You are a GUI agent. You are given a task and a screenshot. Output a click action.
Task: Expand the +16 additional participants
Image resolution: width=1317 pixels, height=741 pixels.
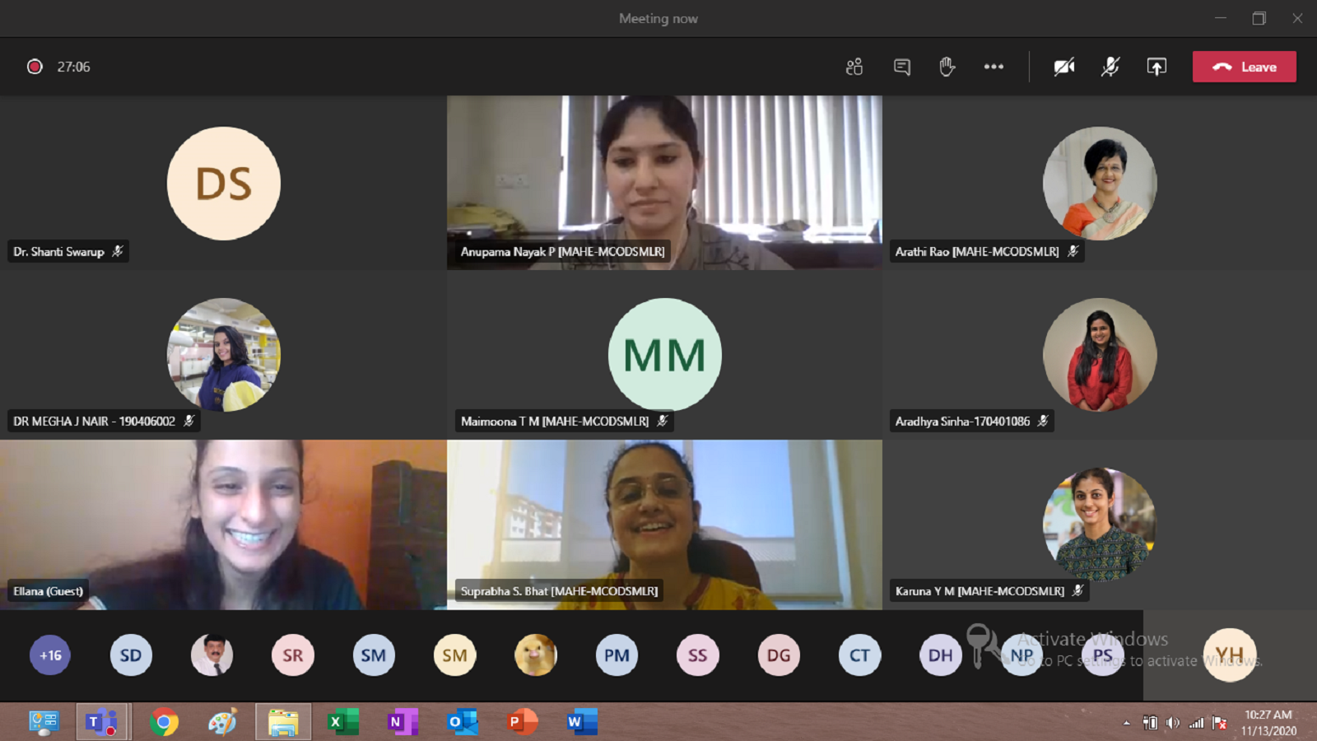[x=50, y=655]
